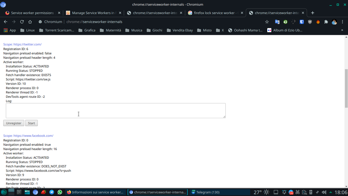348x196 pixels.
Task: Click the facebook.com sw?s=push script text
Action: coord(38,171)
